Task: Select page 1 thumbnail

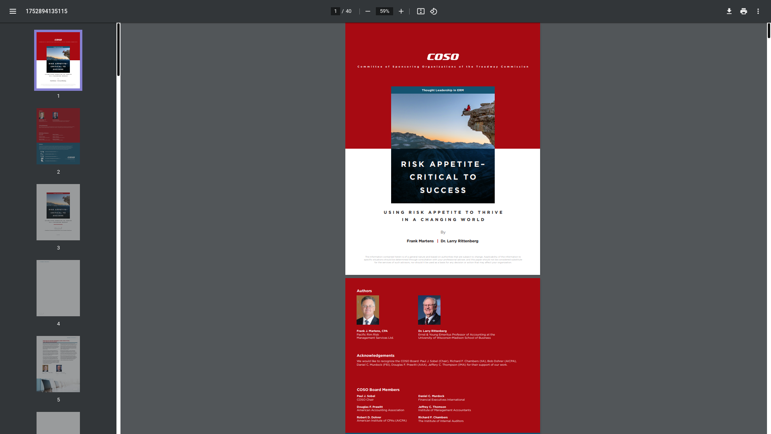Action: (58, 60)
